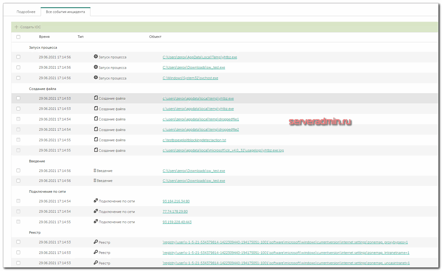The height and width of the screenshot is (271, 442).
Task: Switch to the Подробнее tab
Action: pos(26,12)
